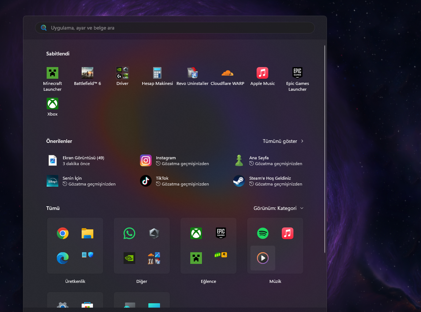Open more games group in Eğlence

(x=221, y=255)
